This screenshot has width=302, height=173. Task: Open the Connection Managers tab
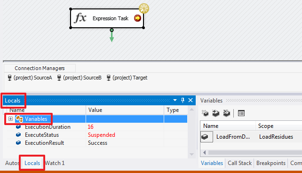click(40, 68)
